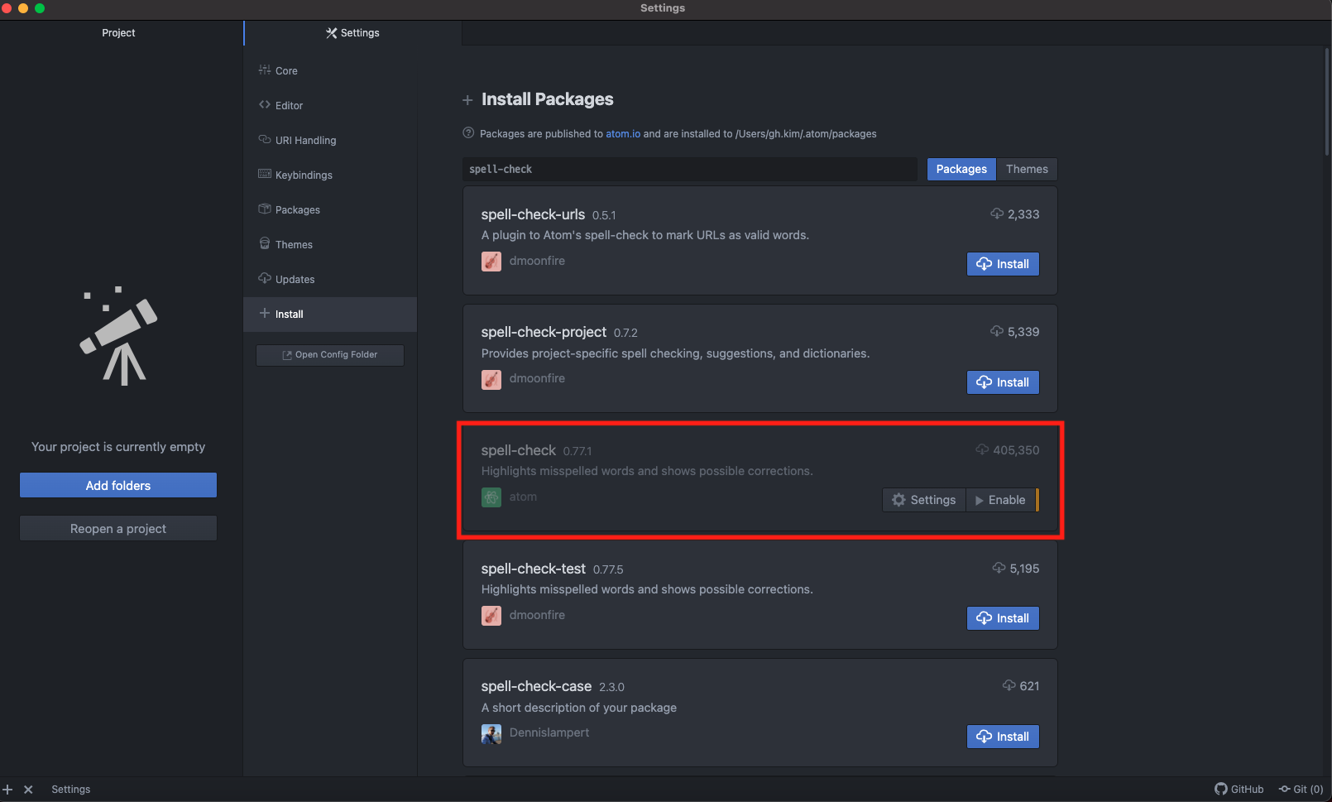The image size is (1332, 802).
Task: Switch to the Project tab
Action: (x=118, y=32)
